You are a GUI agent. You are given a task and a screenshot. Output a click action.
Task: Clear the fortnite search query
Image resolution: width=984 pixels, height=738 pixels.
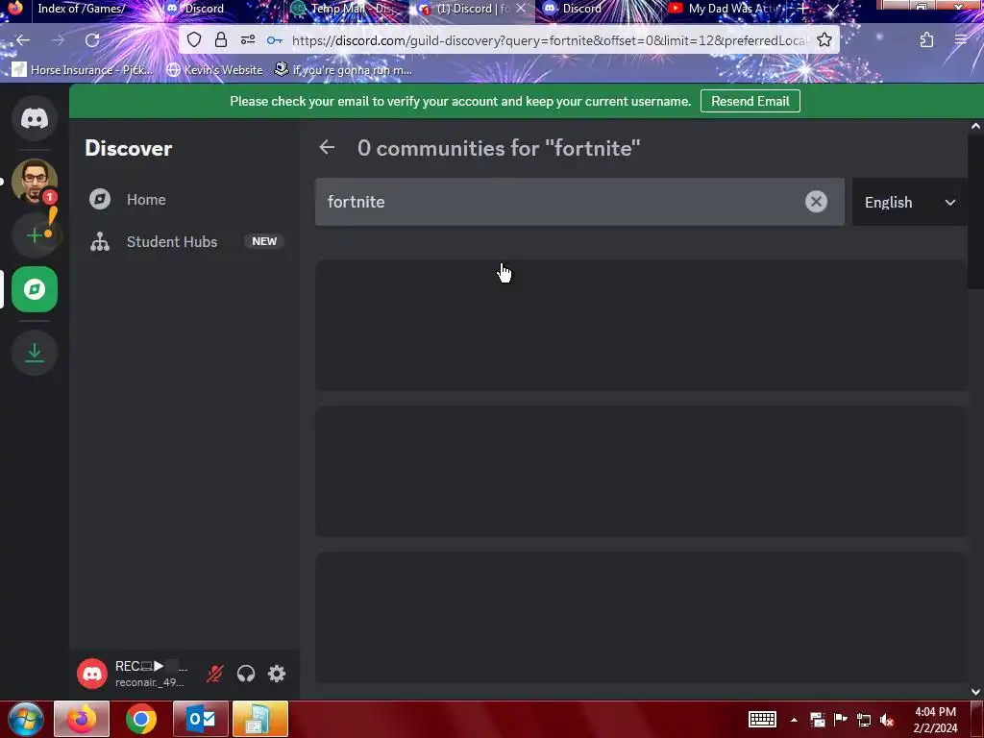tap(816, 202)
